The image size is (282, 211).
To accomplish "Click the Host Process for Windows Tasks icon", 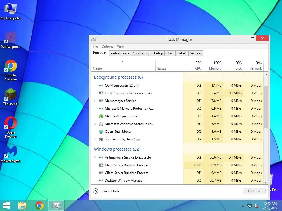I will pyautogui.click(x=101, y=93).
